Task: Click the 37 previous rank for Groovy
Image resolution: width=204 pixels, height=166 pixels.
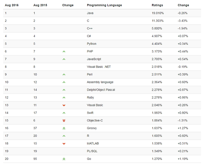Action: (x=35, y=128)
